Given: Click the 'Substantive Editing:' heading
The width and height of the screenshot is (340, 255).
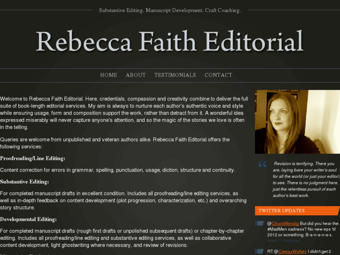Looking at the screenshot, I should click(24, 182).
